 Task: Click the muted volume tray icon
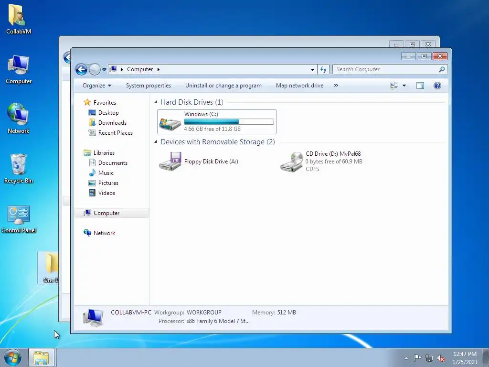[x=441, y=358]
